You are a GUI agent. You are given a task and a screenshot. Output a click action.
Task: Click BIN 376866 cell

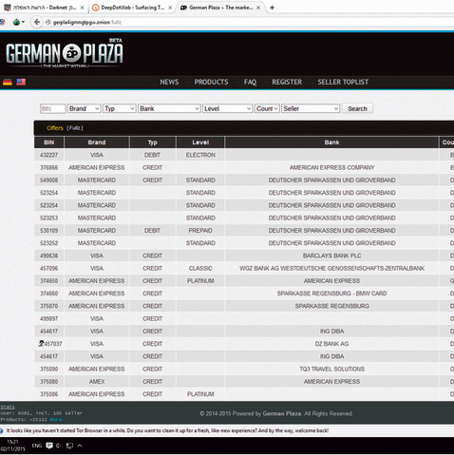point(49,167)
